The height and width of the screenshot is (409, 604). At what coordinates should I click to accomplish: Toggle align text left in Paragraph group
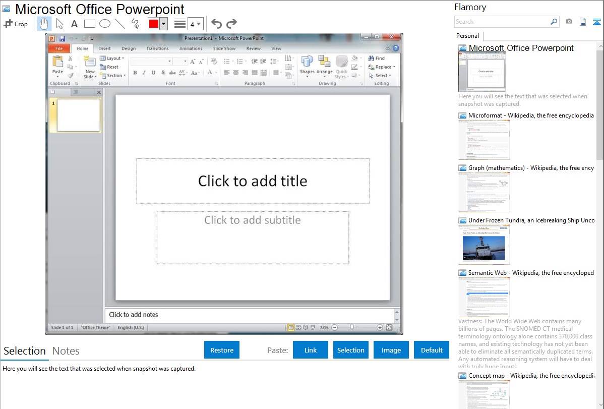tap(226, 73)
